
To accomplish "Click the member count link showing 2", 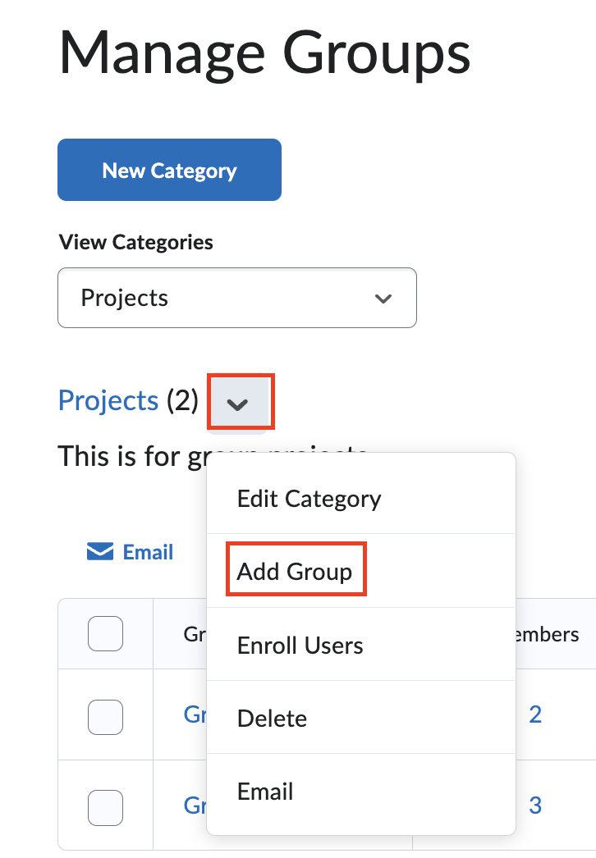I will 535,714.
